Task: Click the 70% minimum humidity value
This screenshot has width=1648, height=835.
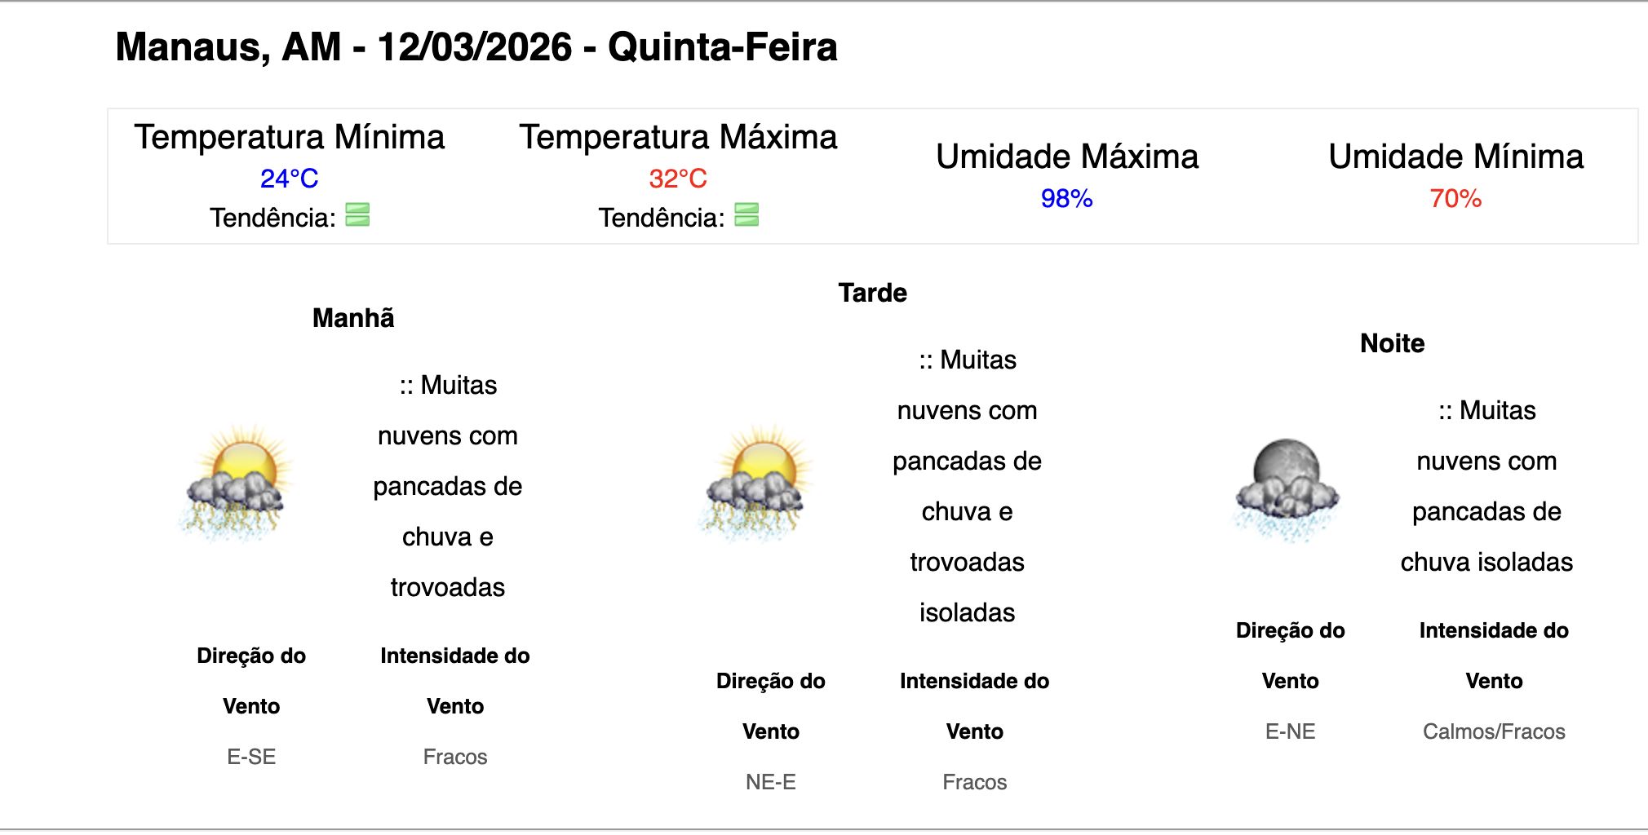Action: pyautogui.click(x=1455, y=198)
